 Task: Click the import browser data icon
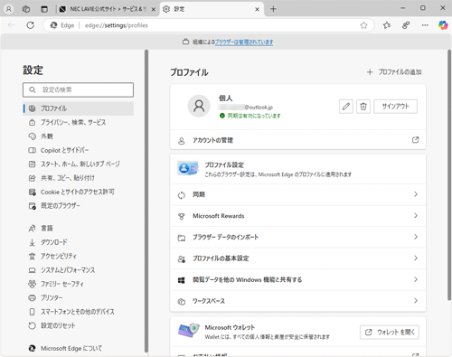(182, 238)
